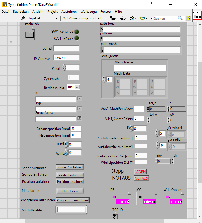Open the Align Objects toolbar menu

pos(113,18)
